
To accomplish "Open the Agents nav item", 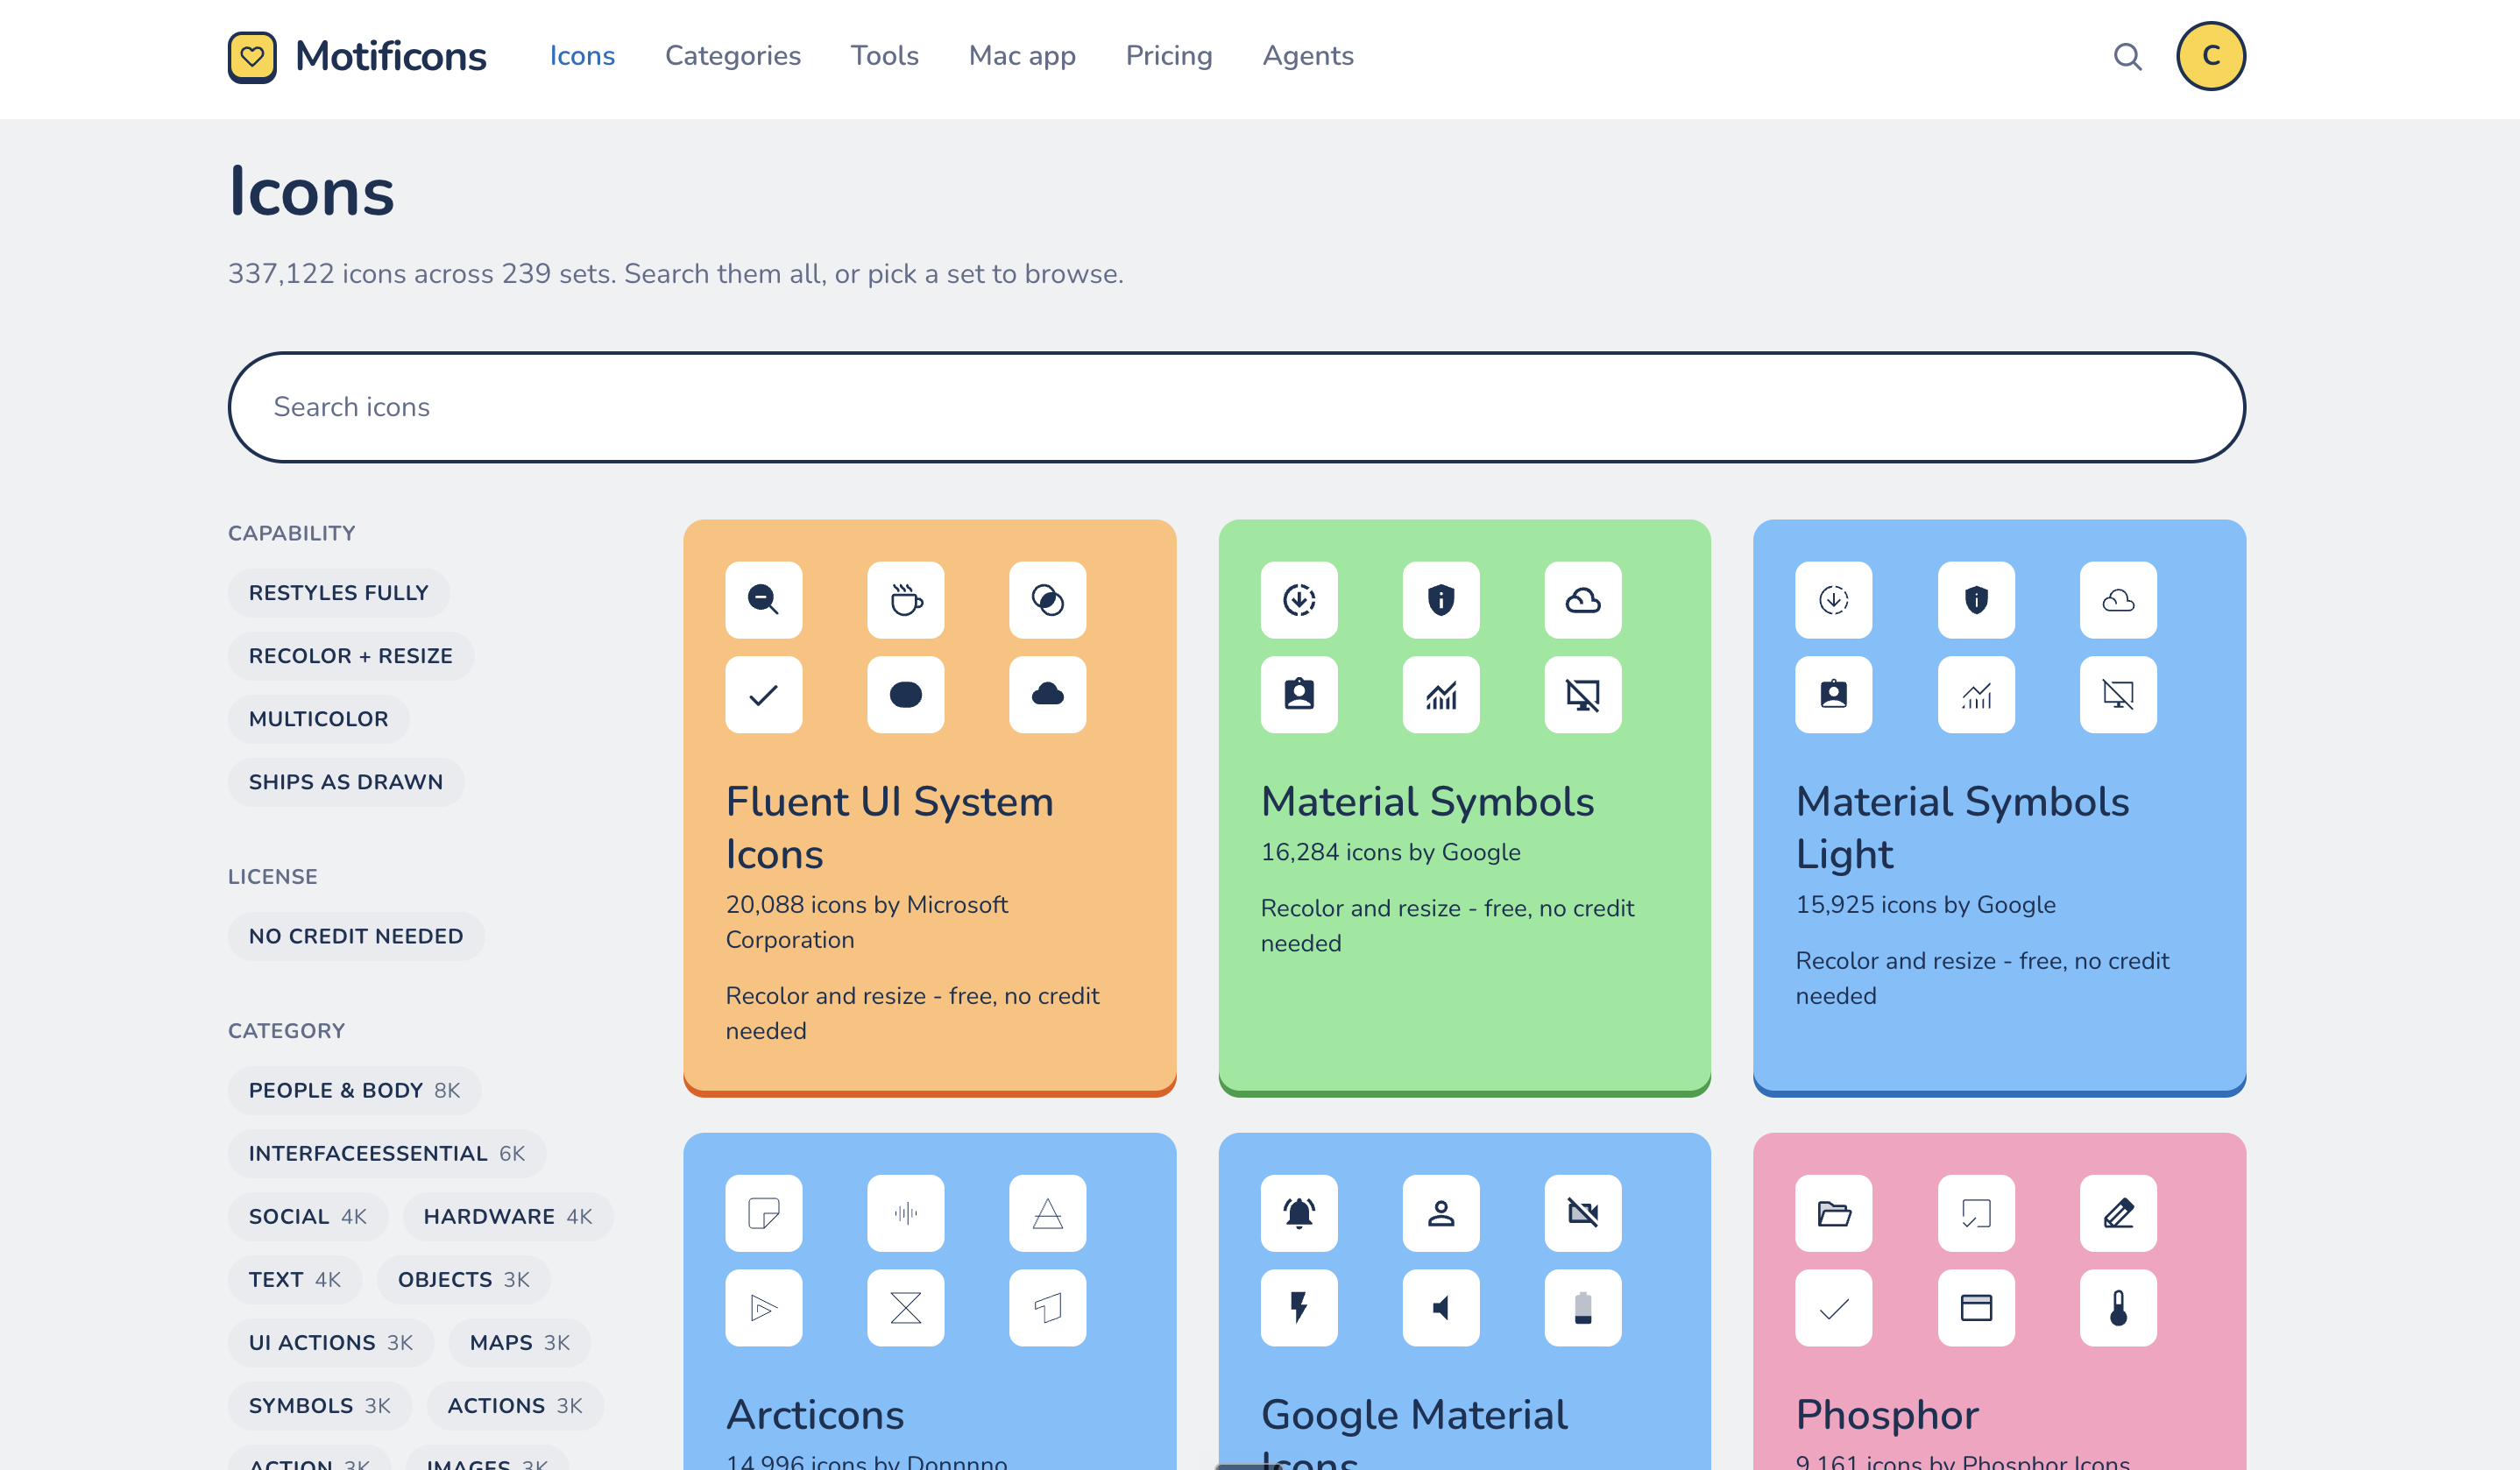I will tap(1308, 56).
